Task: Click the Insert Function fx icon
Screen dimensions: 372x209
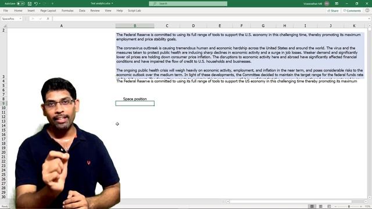Action: tap(48, 19)
